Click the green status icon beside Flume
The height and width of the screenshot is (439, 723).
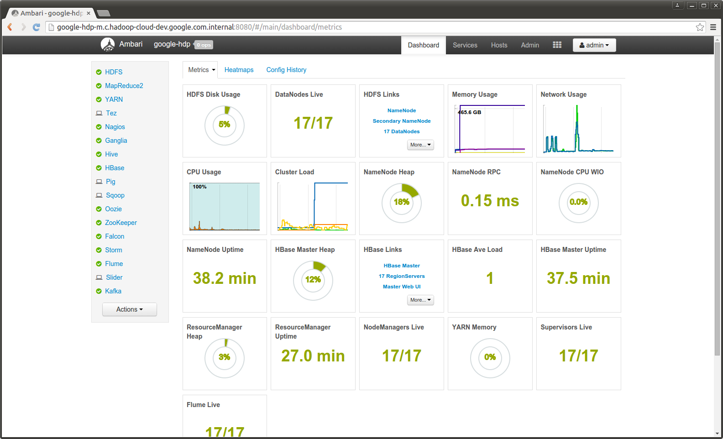click(99, 264)
